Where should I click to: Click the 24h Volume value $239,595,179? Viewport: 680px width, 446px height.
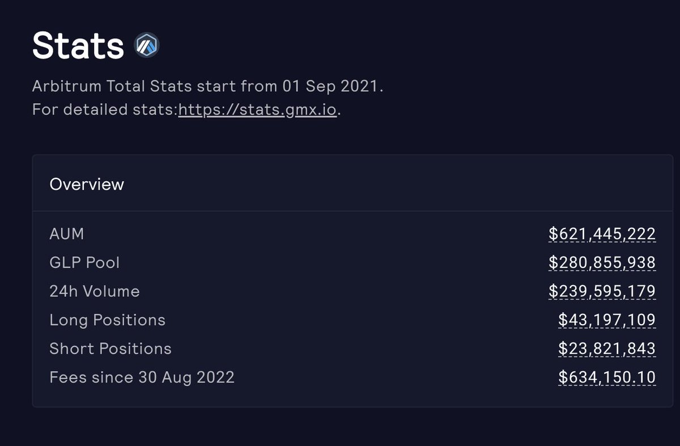(x=602, y=291)
